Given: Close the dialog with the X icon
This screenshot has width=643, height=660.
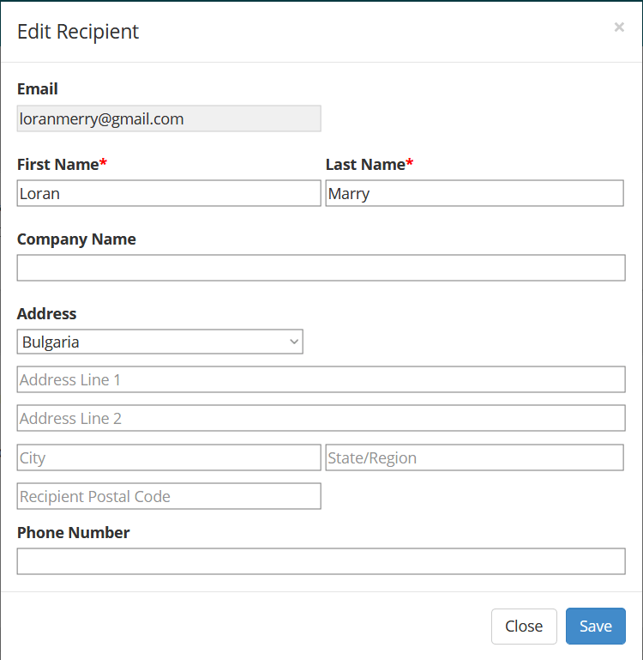Looking at the screenshot, I should (x=619, y=27).
